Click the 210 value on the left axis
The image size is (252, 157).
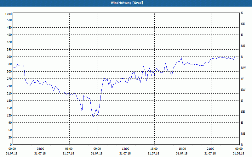point(9,93)
